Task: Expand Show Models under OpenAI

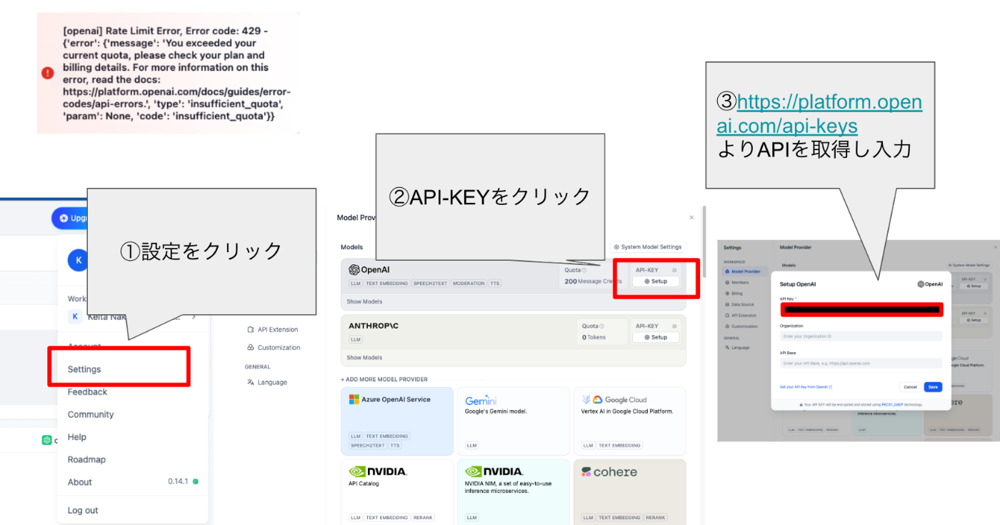Action: point(364,301)
